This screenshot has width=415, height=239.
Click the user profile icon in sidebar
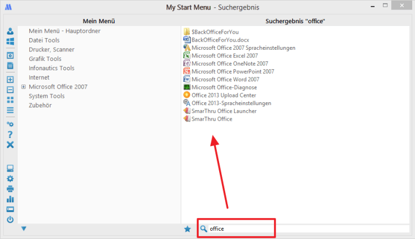(x=10, y=31)
